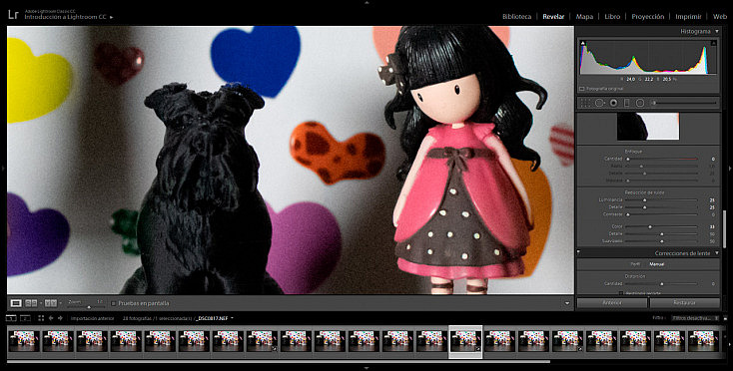Switch to Loupe view mode icon

[16, 303]
